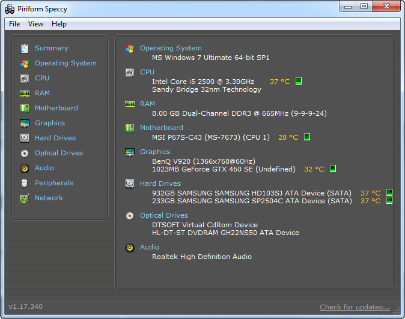Show the RAM section from sidebar

click(x=42, y=93)
